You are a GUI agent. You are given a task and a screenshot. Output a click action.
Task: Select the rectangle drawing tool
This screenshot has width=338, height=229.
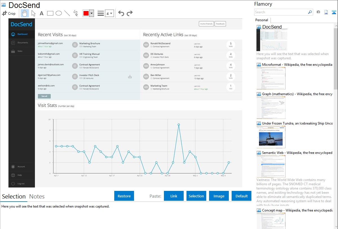click(x=50, y=13)
